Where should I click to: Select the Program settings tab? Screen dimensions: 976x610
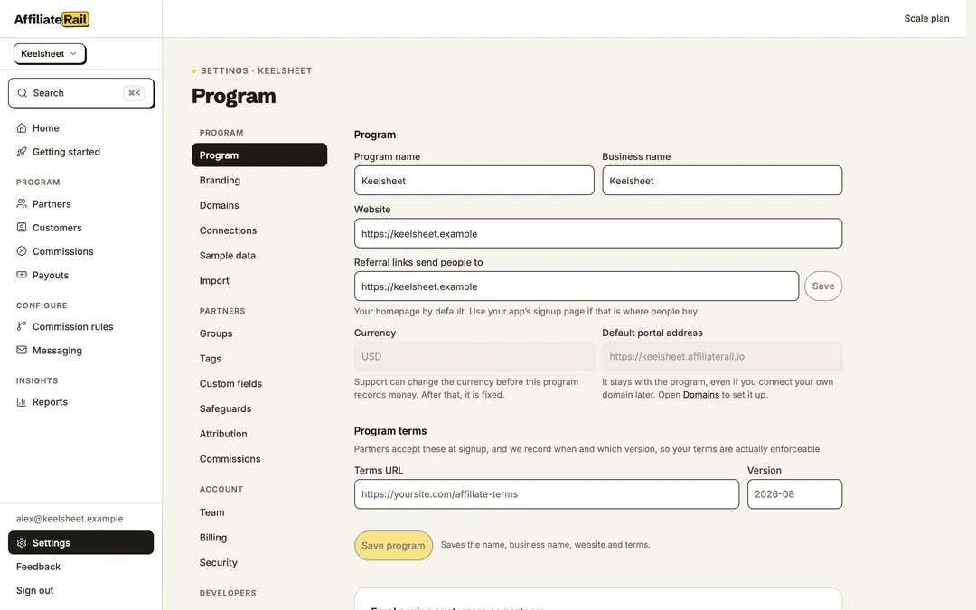pyautogui.click(x=259, y=155)
